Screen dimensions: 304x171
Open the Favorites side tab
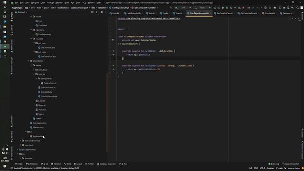pos(12,136)
